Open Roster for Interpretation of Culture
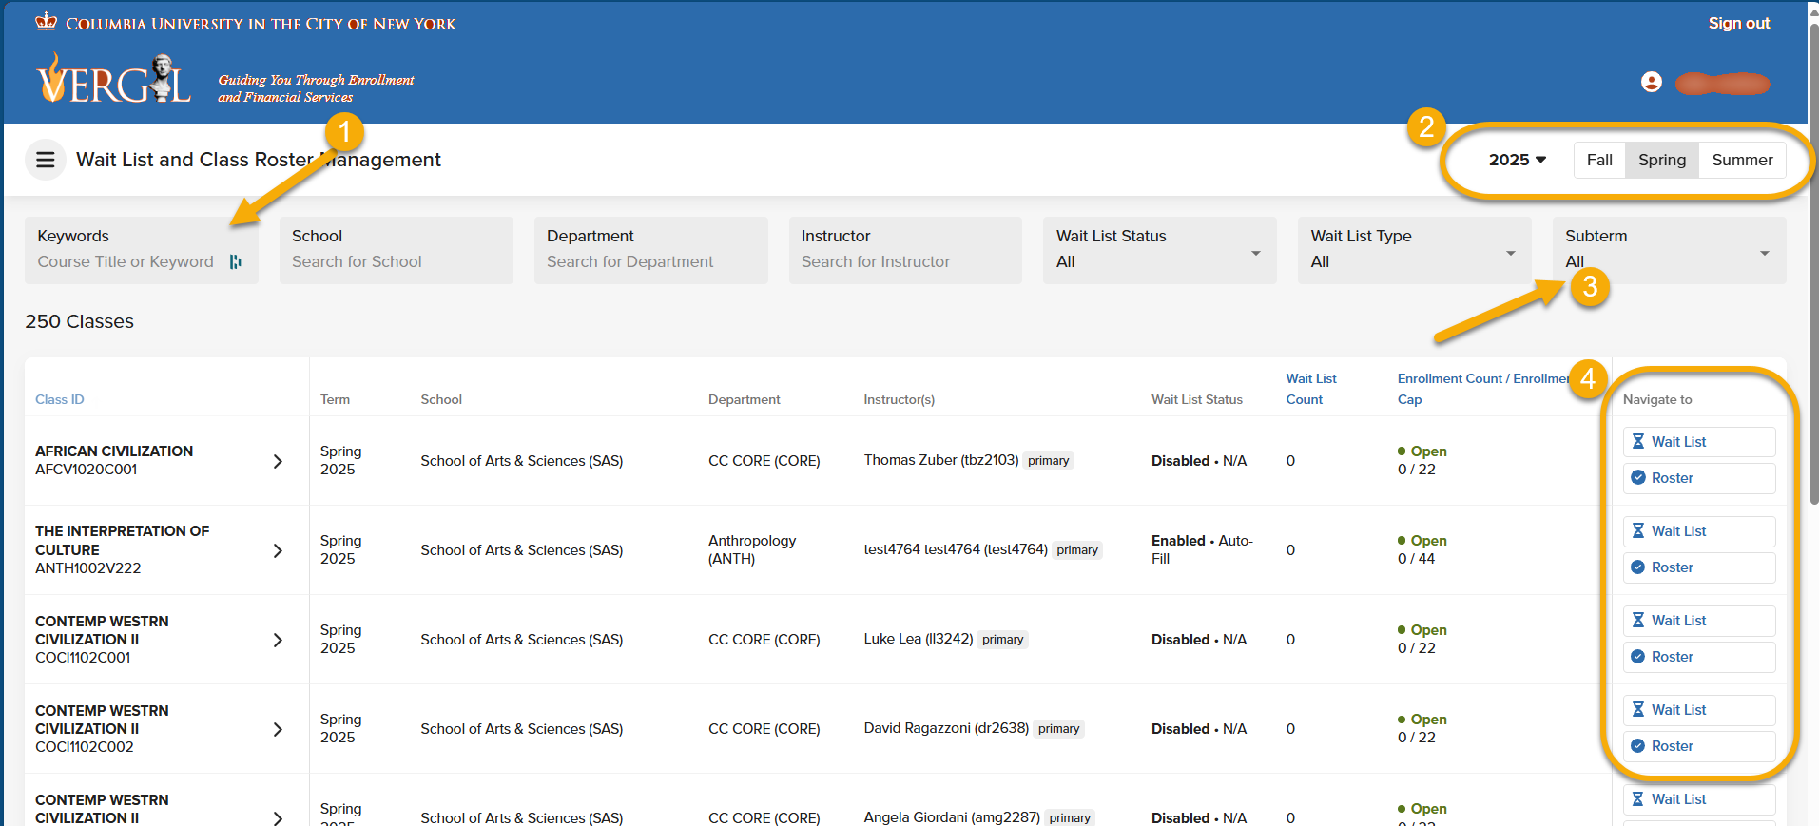 [x=1698, y=567]
